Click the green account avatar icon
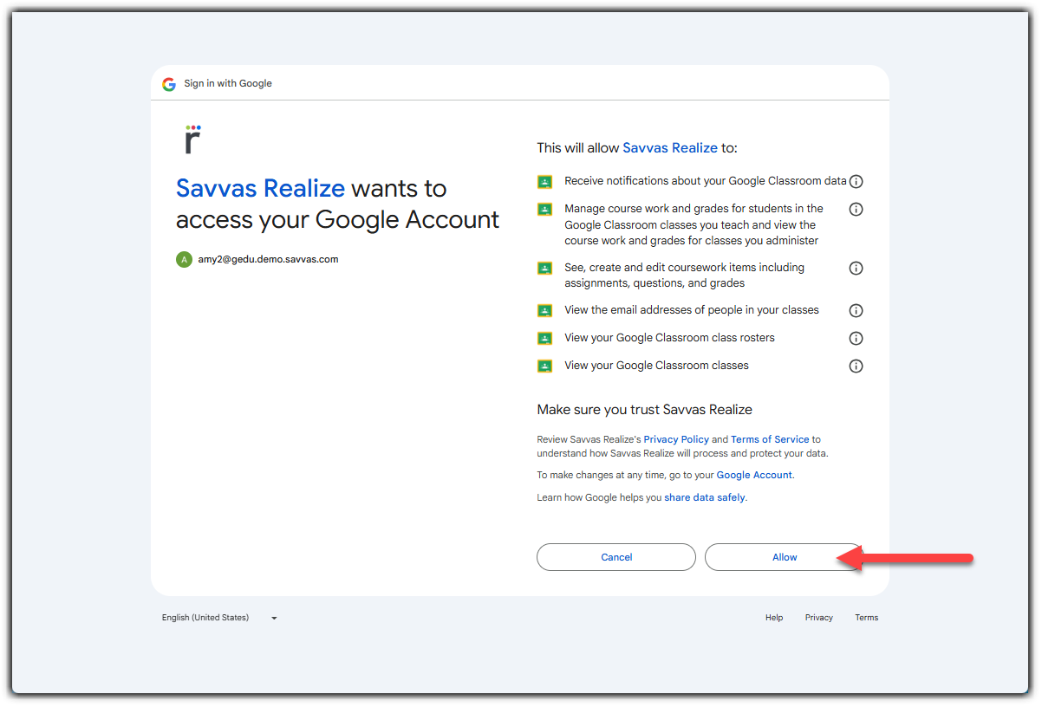The image size is (1042, 707). pyautogui.click(x=184, y=259)
